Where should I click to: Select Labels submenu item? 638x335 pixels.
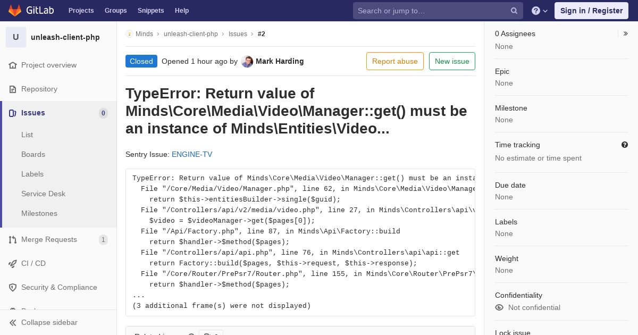tap(32, 174)
